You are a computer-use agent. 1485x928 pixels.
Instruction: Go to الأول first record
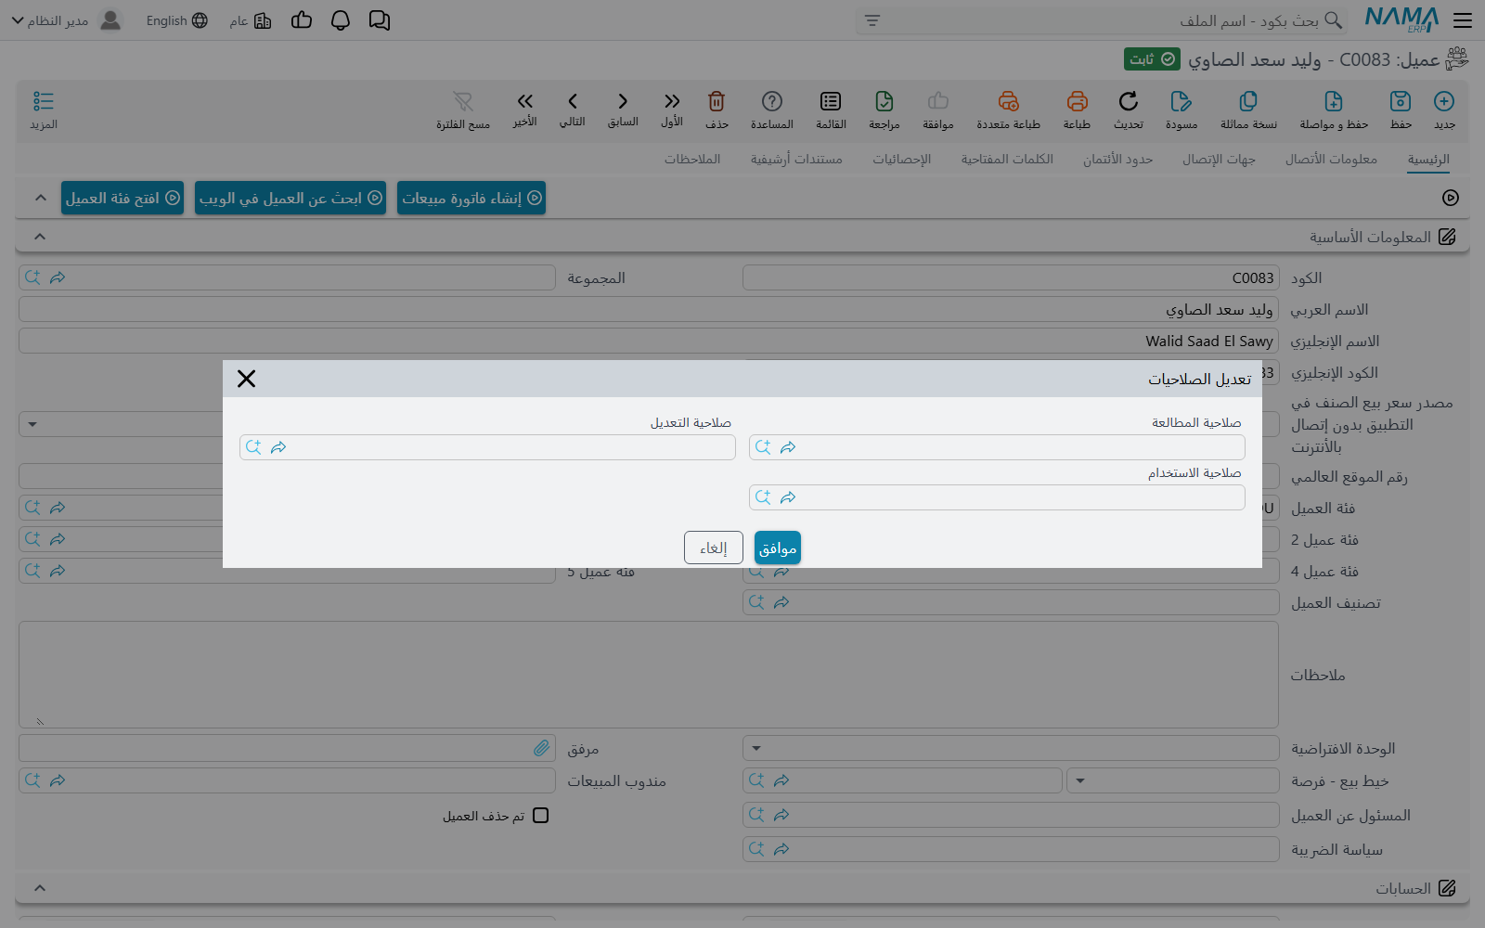(672, 101)
